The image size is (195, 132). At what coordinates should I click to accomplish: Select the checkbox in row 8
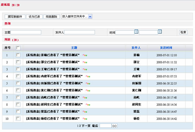point(18,105)
